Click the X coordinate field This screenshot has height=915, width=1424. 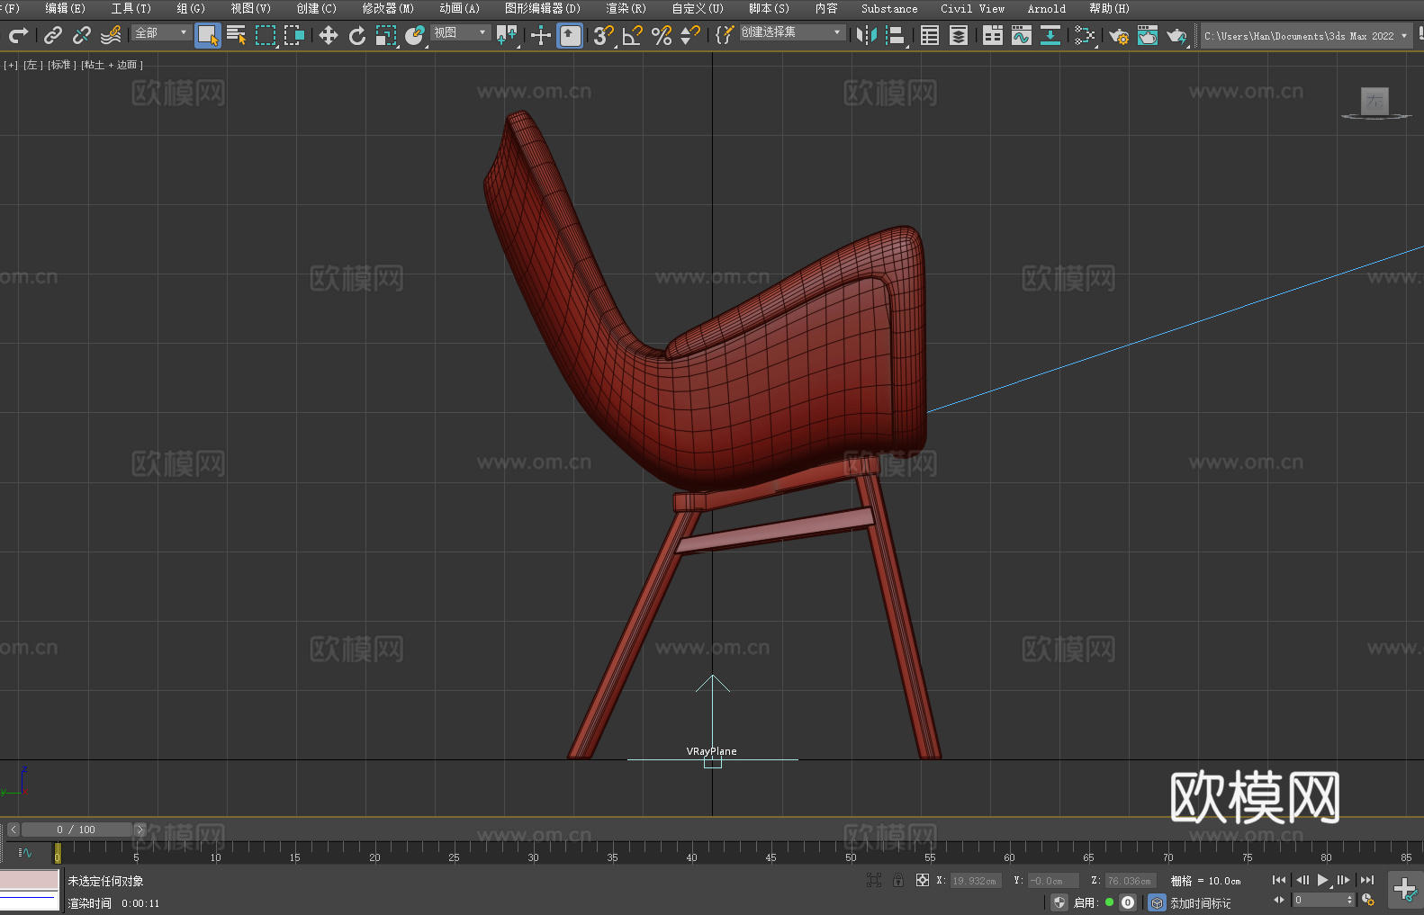coord(976,881)
